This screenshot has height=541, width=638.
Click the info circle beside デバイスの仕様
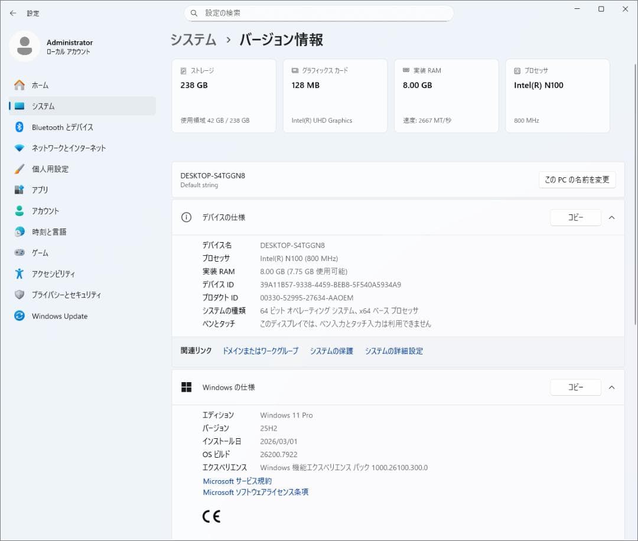[186, 217]
